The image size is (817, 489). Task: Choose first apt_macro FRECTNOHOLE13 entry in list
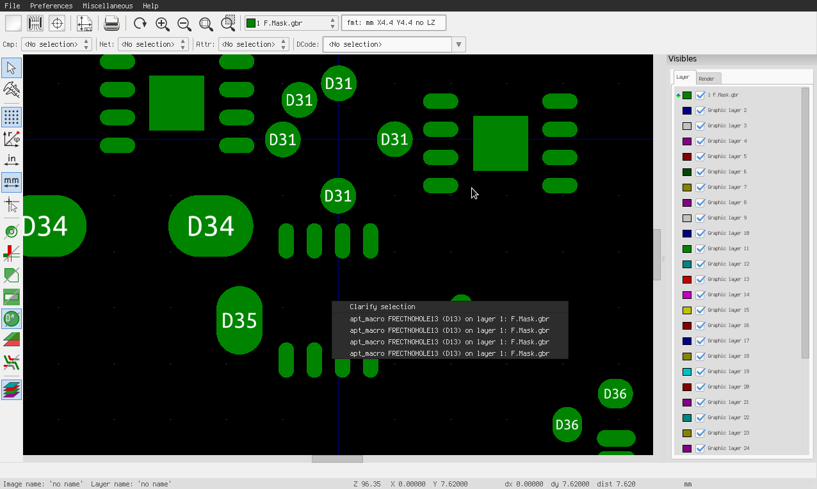click(449, 319)
